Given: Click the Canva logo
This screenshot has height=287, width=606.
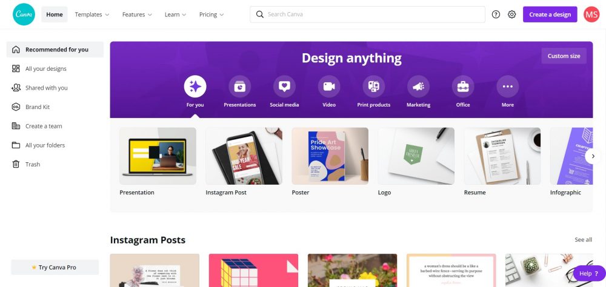Looking at the screenshot, I should pyautogui.click(x=24, y=15).
